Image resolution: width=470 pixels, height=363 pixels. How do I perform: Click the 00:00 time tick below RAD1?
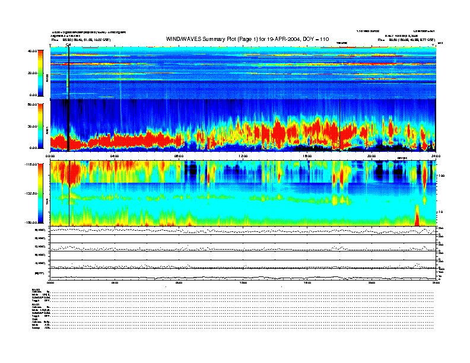click(51, 156)
